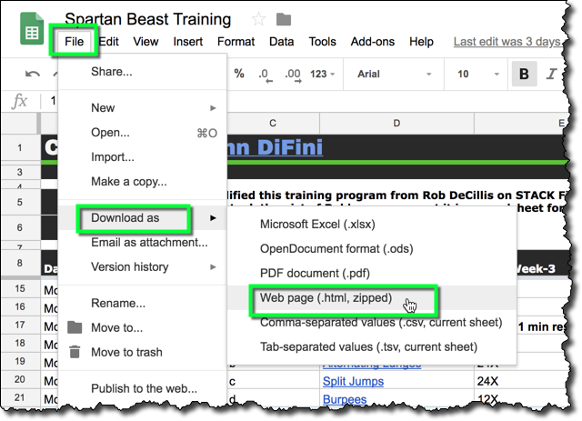
Task: Decrease decimal places icon
Action: click(x=265, y=75)
